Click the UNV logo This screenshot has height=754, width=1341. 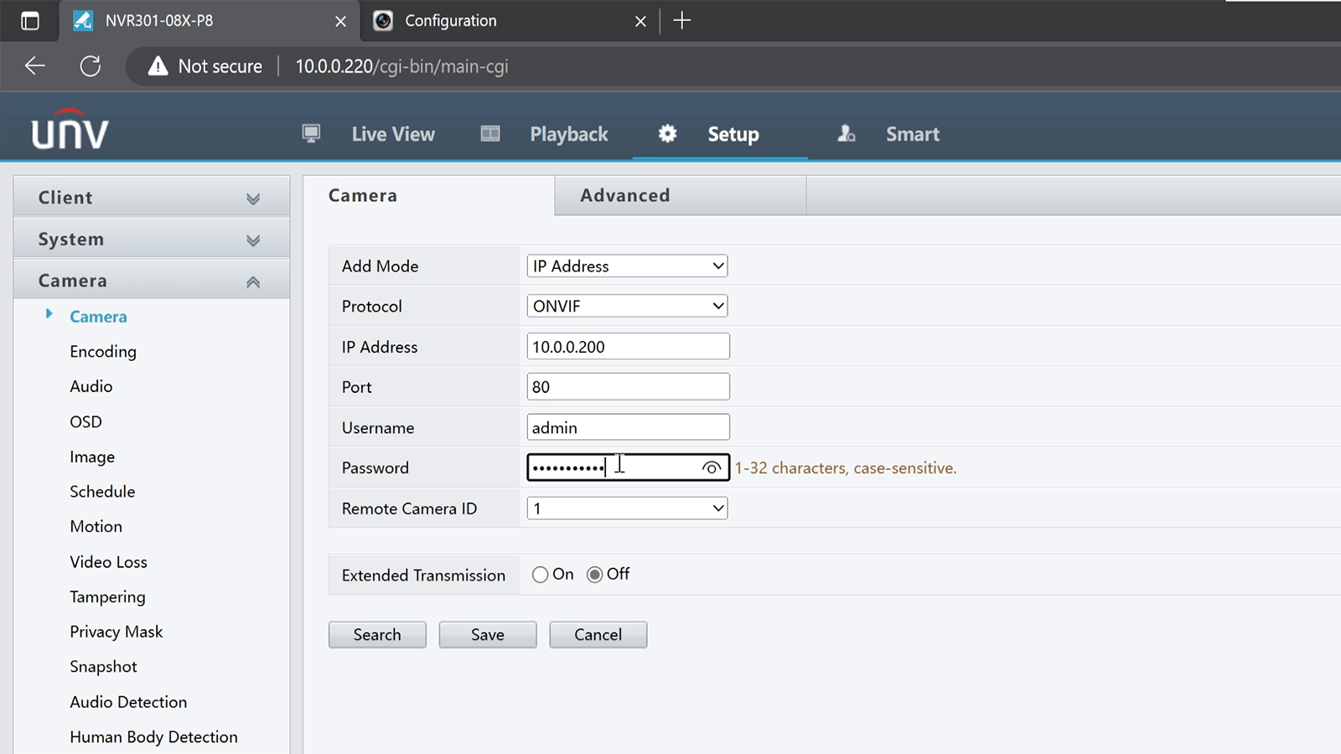coord(70,130)
